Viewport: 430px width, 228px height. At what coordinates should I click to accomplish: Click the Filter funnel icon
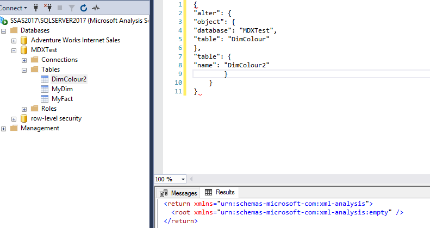pos(72,8)
